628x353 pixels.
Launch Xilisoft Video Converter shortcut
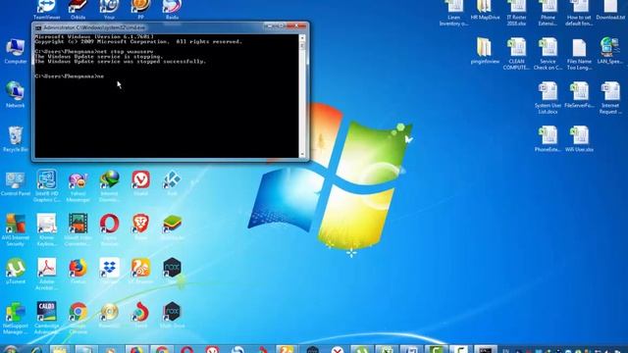78,228
